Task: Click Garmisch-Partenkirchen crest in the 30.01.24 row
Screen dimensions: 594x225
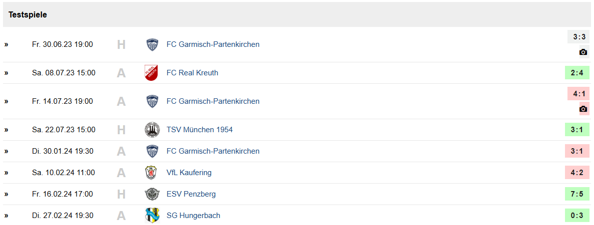Action: pos(152,151)
